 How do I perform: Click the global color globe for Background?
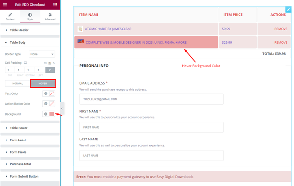pos(46,114)
